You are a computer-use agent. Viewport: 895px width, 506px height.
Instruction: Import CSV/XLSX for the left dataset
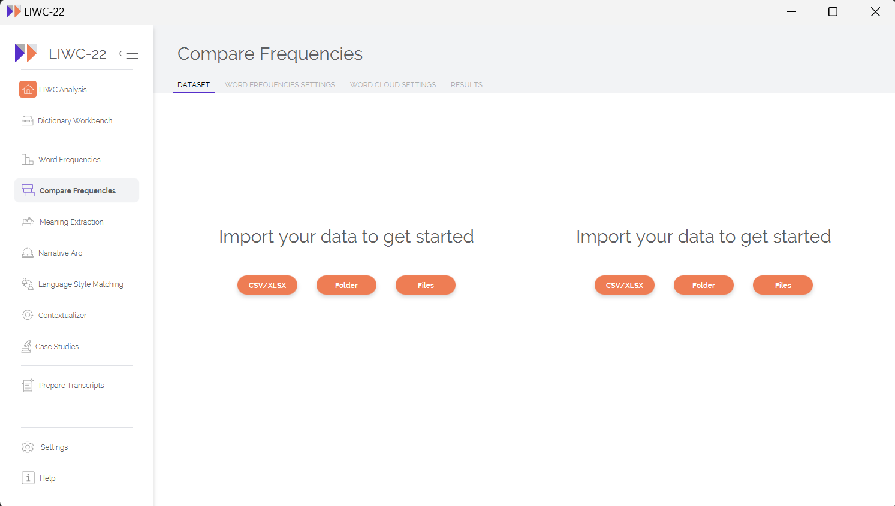[x=267, y=285]
